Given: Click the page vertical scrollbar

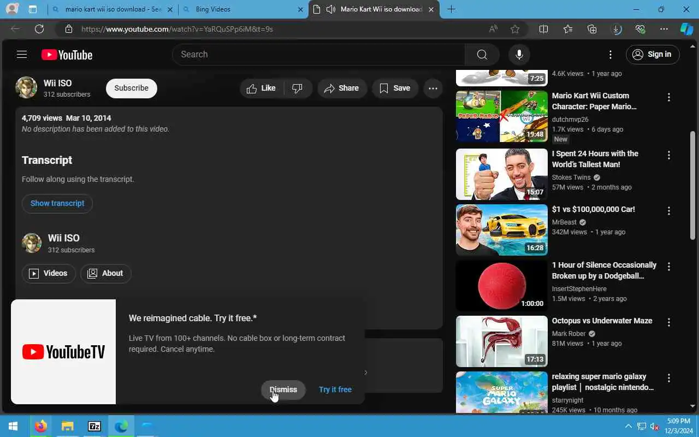Looking at the screenshot, I should (x=693, y=186).
